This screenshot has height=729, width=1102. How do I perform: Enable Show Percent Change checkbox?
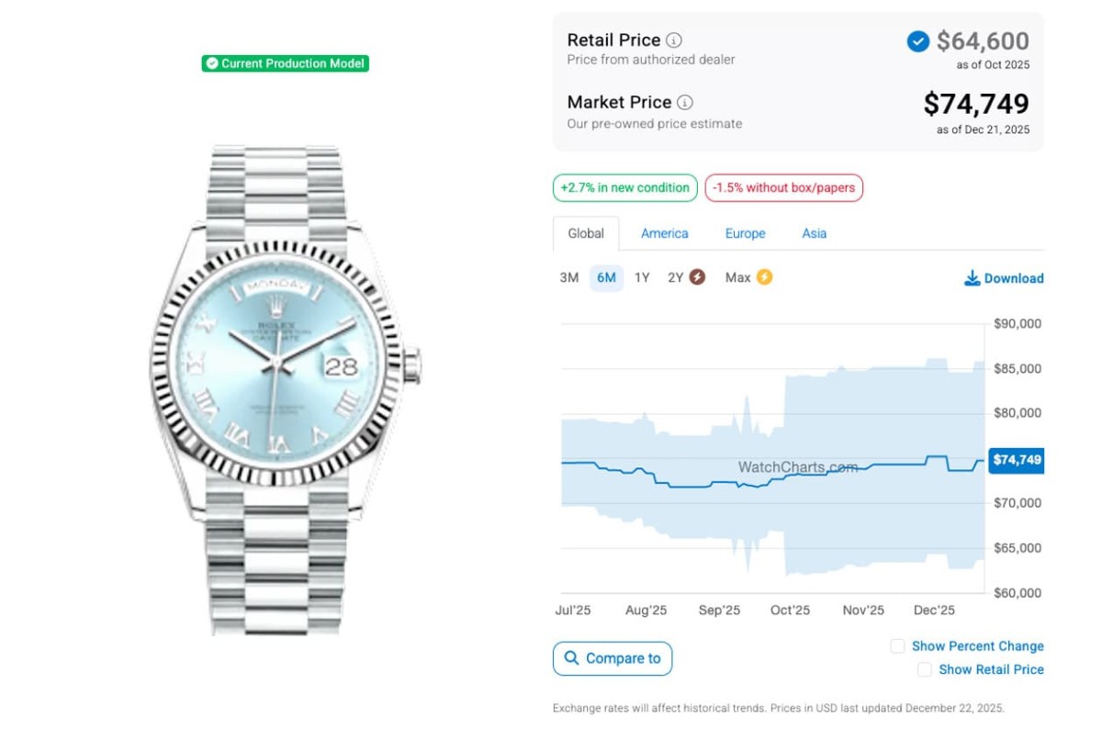(897, 646)
